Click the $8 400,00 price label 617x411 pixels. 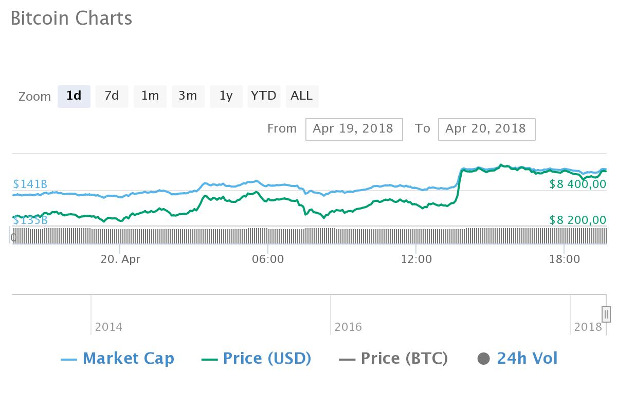578,184
